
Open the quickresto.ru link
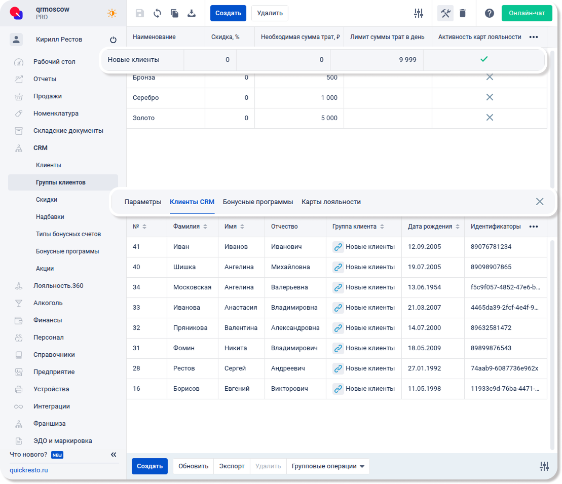pyautogui.click(x=29, y=470)
